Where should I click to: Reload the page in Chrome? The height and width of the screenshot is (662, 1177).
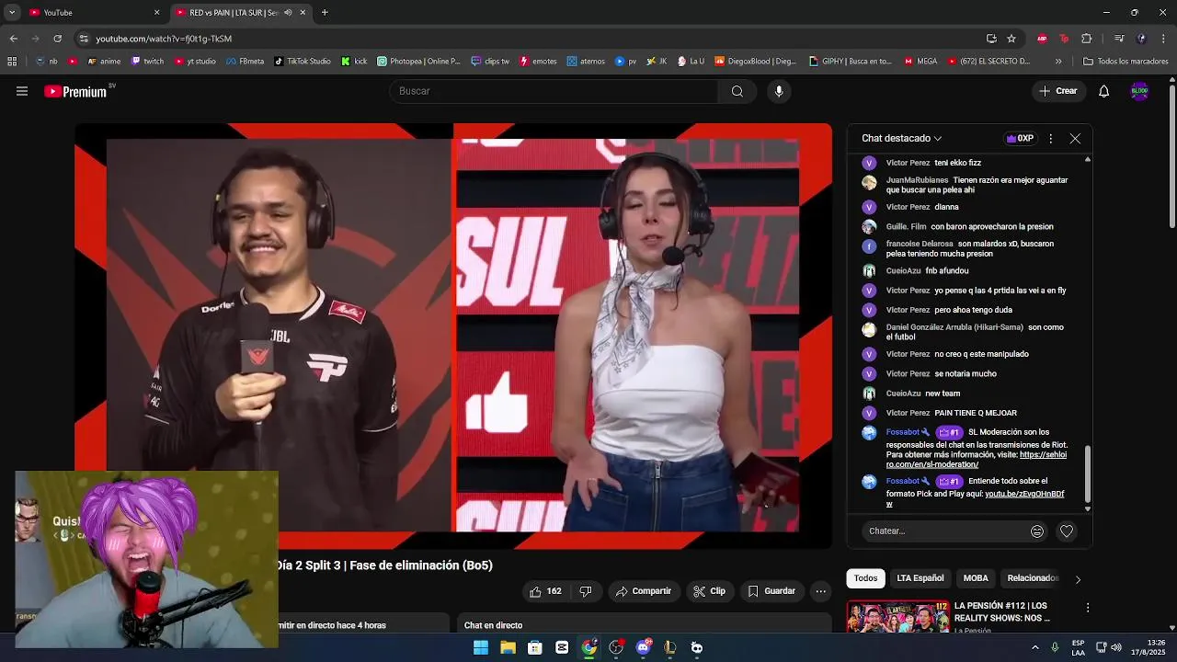[57, 39]
